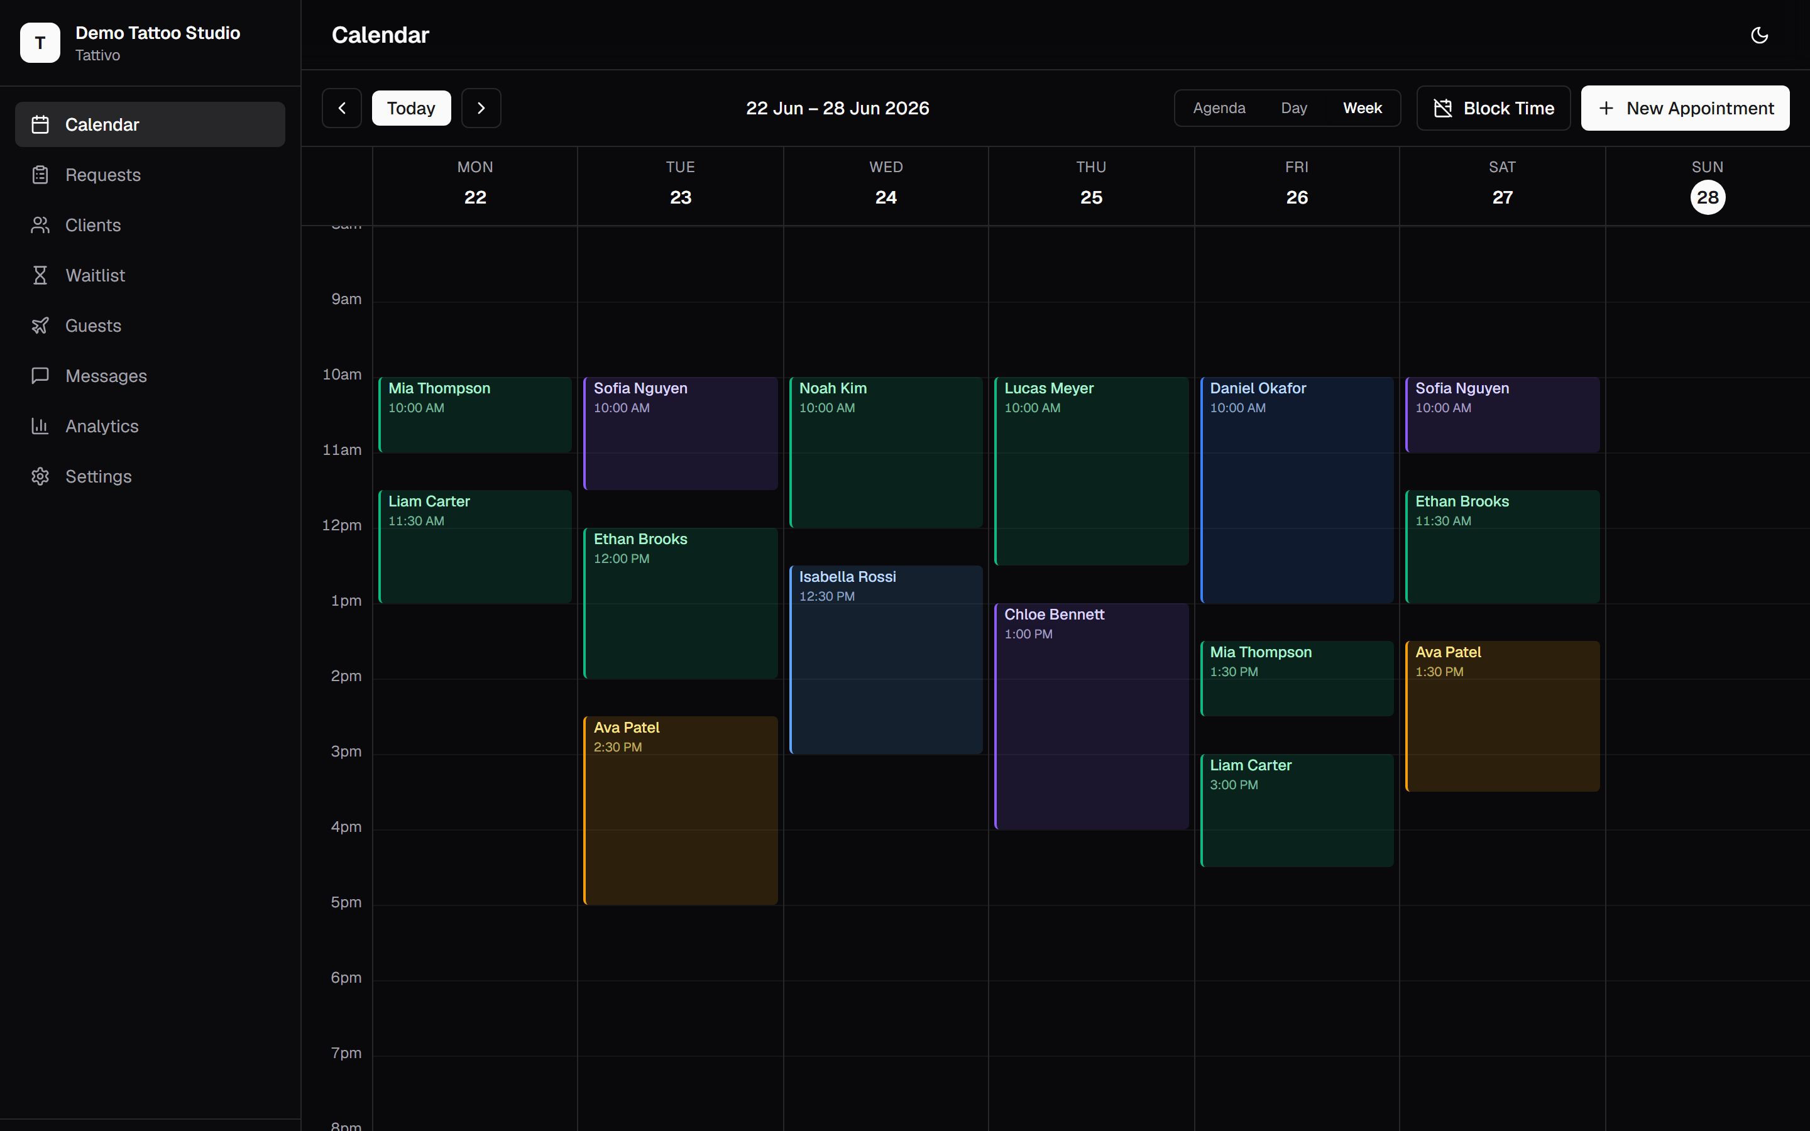1810x1131 pixels.
Task: Click the Settings gear icon
Action: coord(40,476)
